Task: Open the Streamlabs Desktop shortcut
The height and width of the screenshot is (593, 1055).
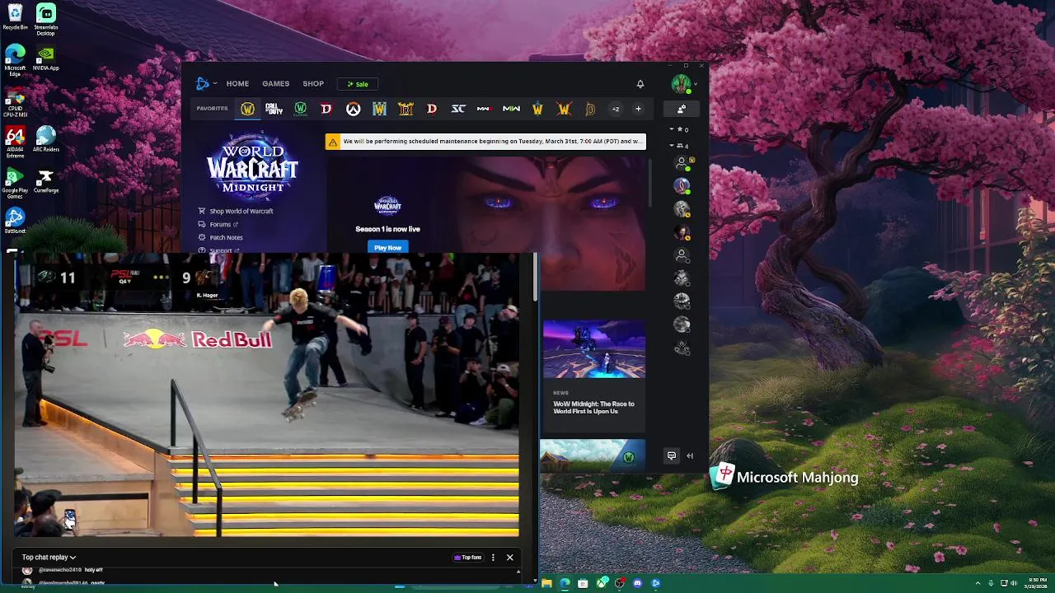Action: click(46, 20)
